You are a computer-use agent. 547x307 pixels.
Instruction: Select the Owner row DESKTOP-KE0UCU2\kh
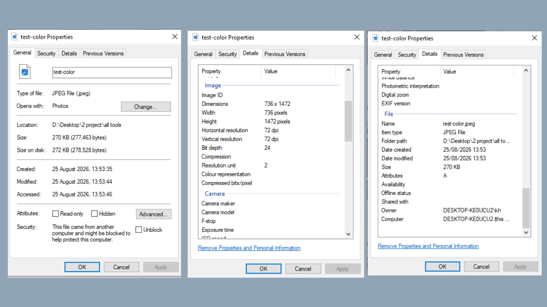[x=450, y=210]
